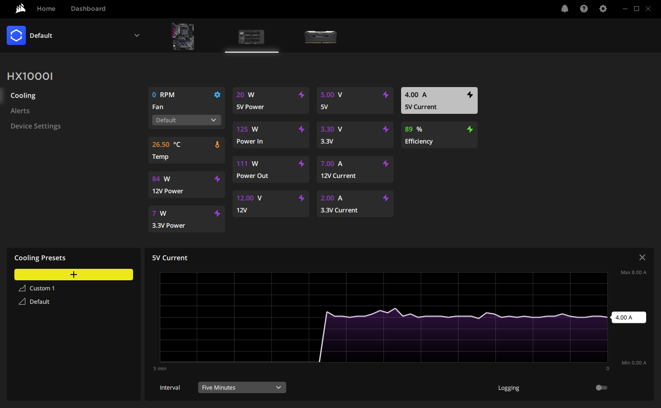
Task: Go to the Home tab
Action: [46, 9]
